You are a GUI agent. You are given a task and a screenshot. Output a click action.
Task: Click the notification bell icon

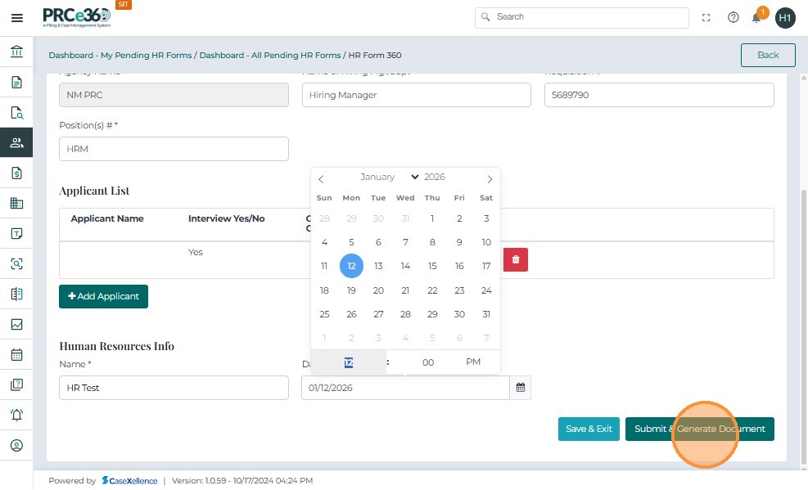(x=756, y=17)
